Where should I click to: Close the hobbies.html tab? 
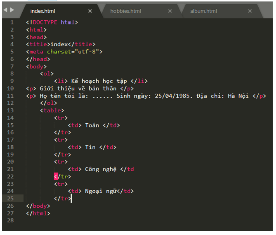(x=170, y=11)
